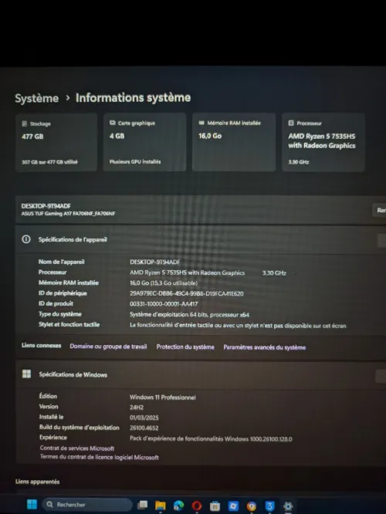Click the Build du système d'exploitation label

(x=80, y=428)
